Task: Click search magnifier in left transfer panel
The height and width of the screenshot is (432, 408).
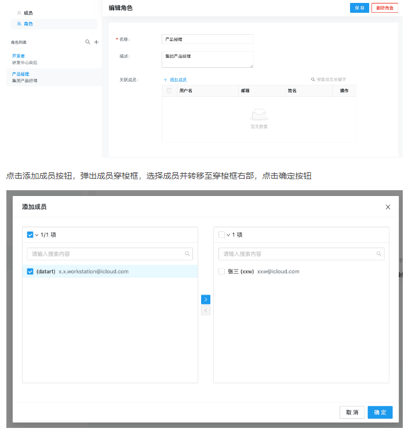Action: coord(187,254)
